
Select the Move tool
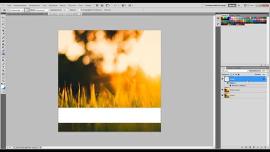(3, 18)
